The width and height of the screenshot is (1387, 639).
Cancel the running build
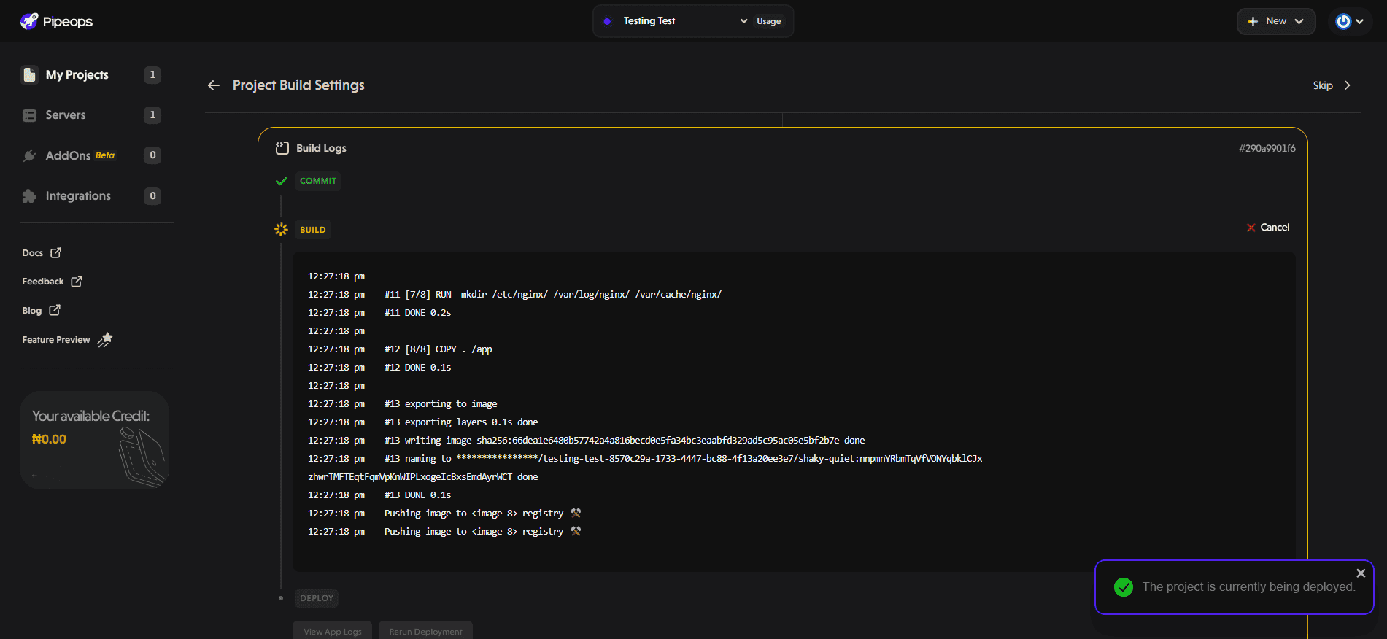pyautogui.click(x=1268, y=228)
